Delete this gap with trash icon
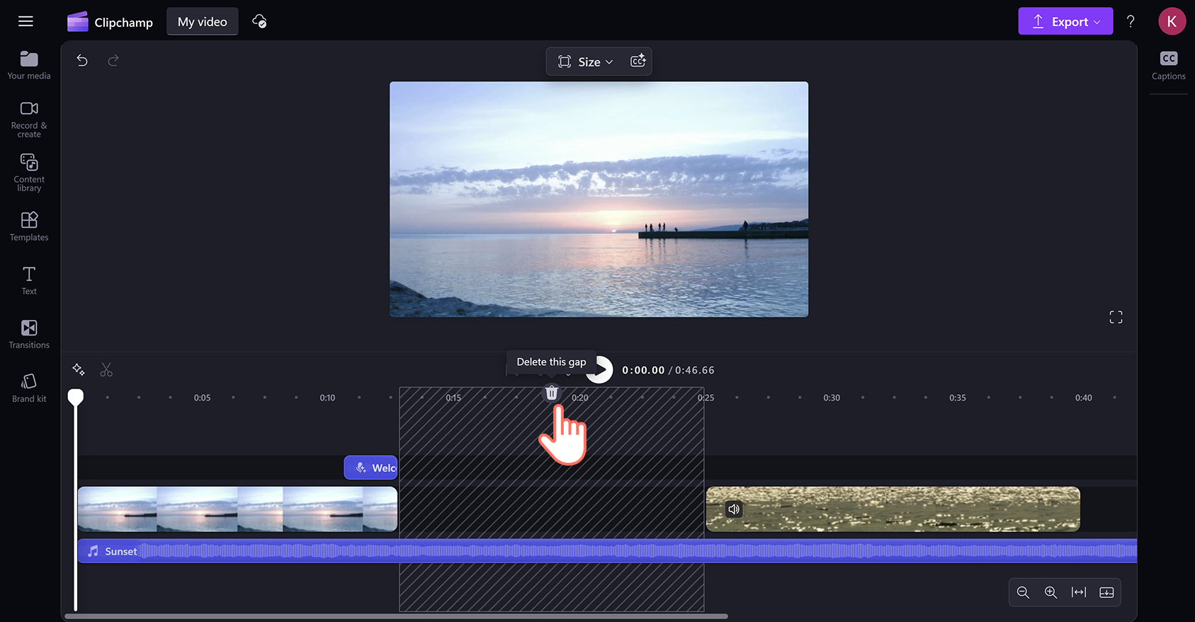Screen dimensions: 1195x622 tap(552, 393)
